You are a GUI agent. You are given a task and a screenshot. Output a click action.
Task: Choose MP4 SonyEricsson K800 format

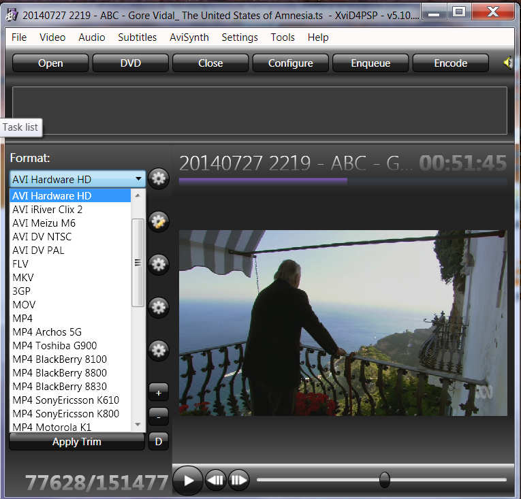tap(70, 414)
